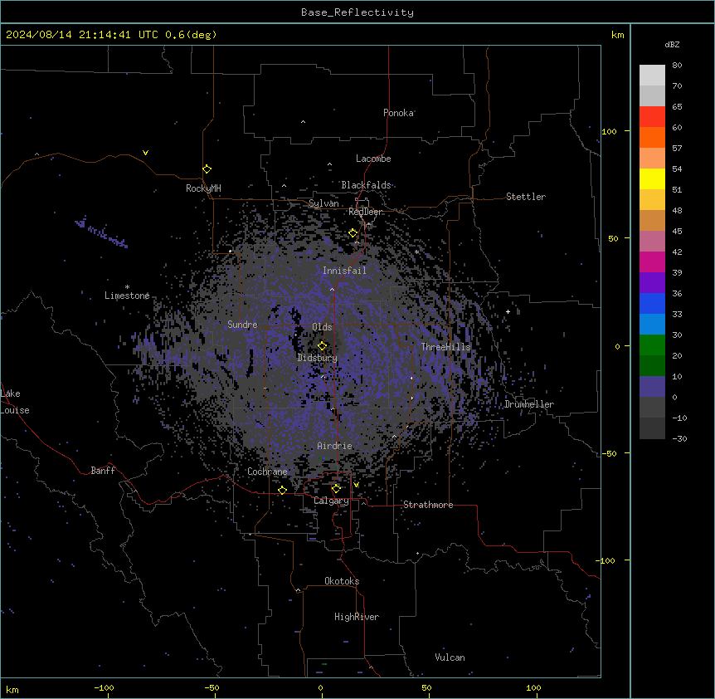Pick the pink 42-45 dBZ legend swatch

point(652,242)
